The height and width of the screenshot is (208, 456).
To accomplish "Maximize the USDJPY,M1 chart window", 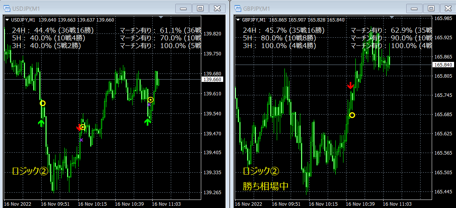I will 200,8.
